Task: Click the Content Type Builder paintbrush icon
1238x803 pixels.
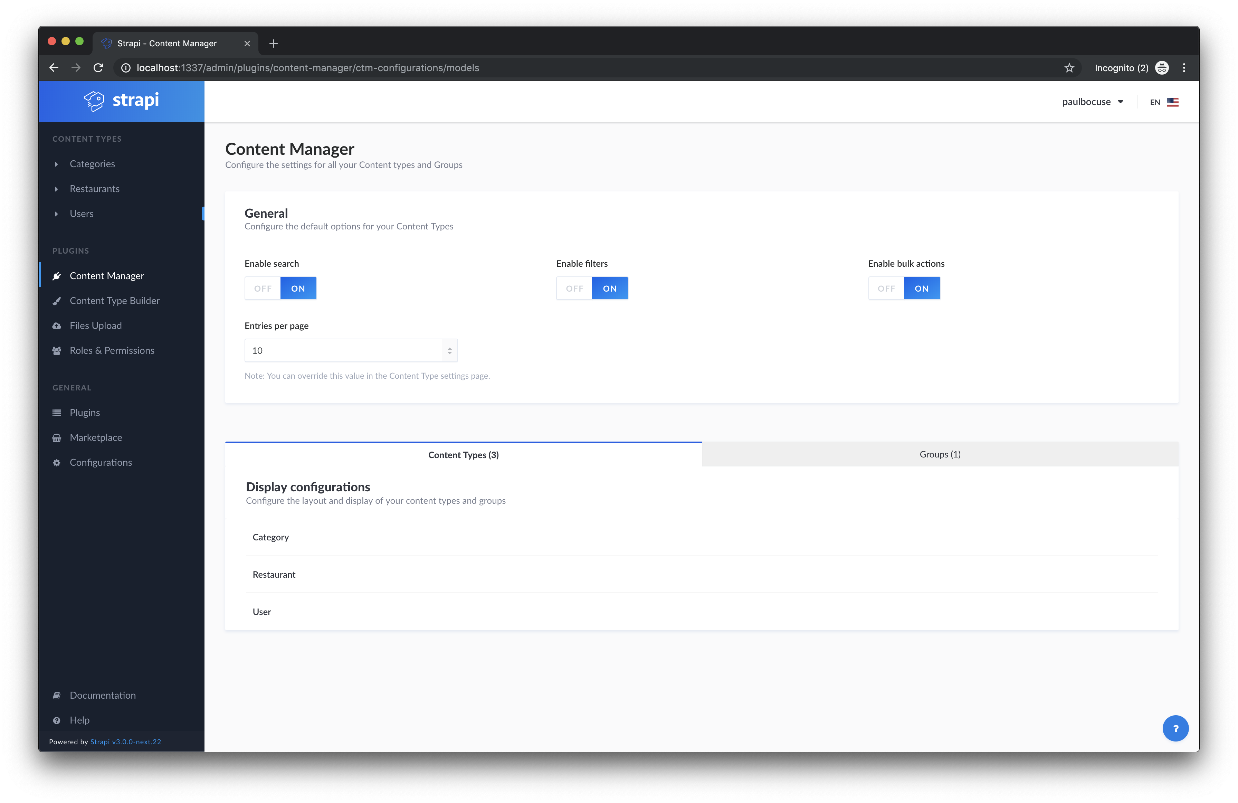Action: 57,301
